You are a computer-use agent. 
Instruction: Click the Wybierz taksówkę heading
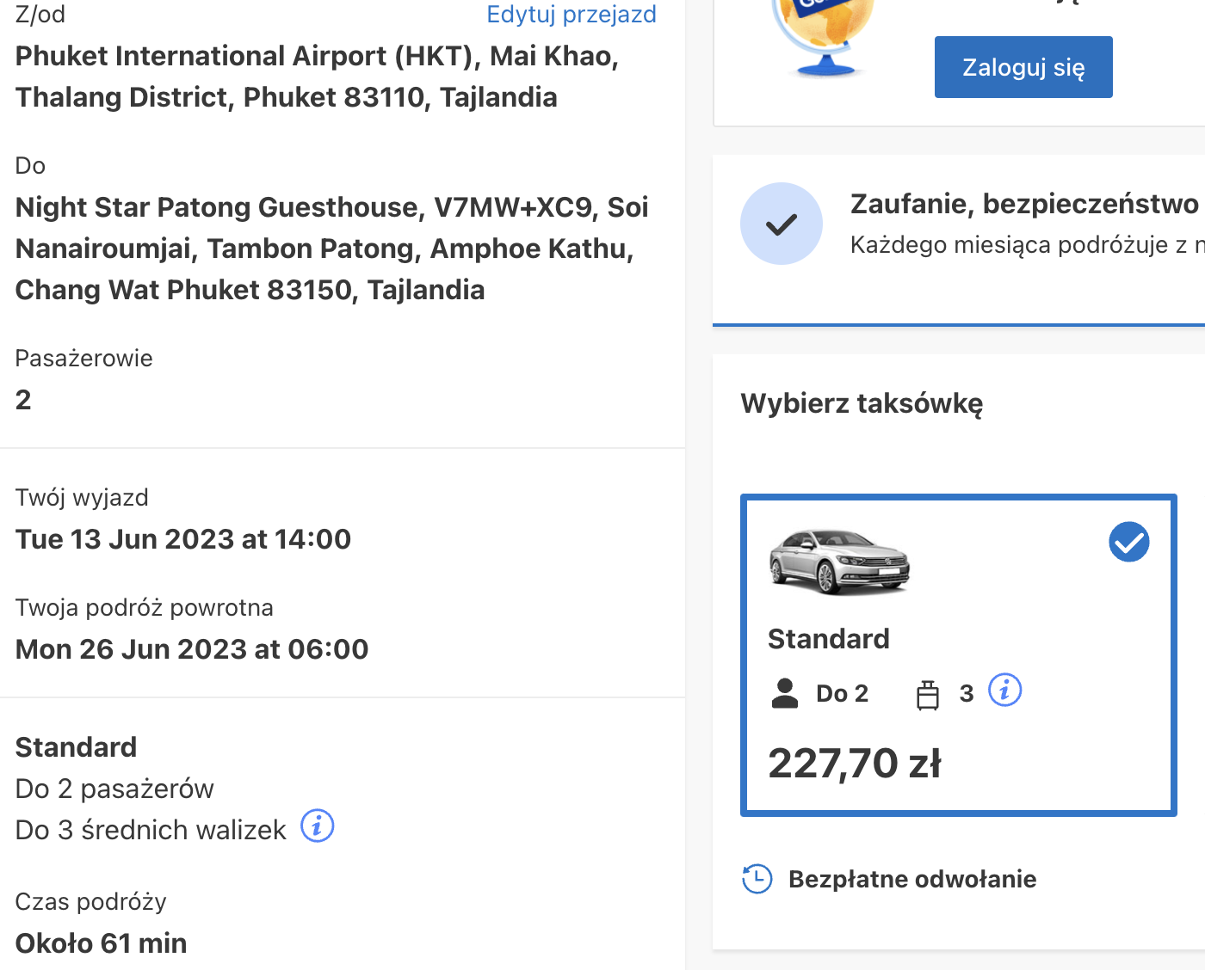click(862, 403)
